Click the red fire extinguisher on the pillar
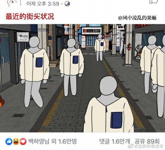165x150 pixels. (129, 47)
